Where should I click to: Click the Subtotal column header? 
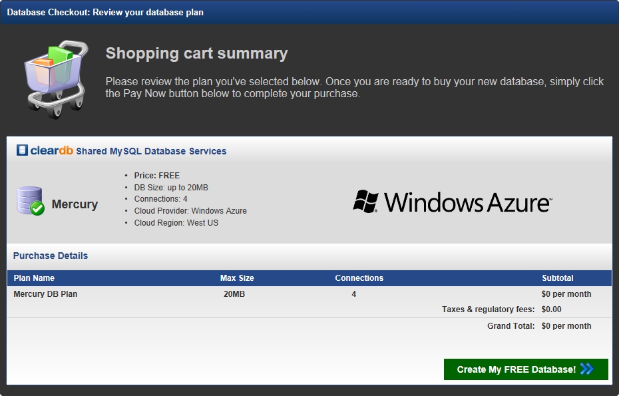pyautogui.click(x=557, y=278)
